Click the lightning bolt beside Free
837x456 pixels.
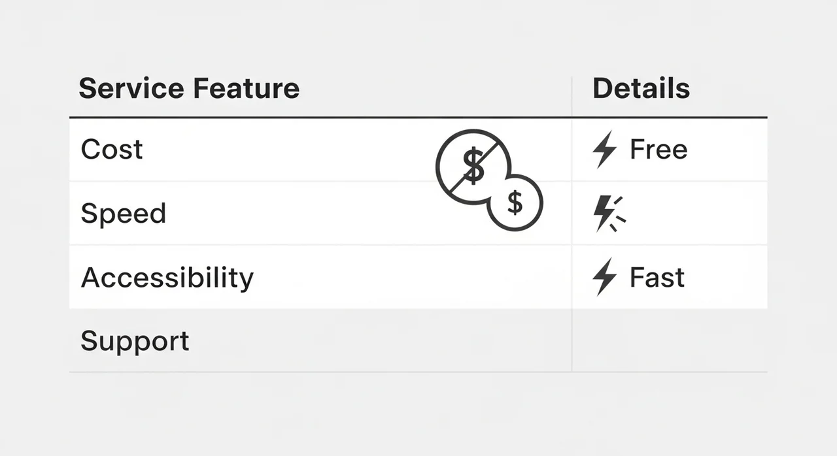coord(604,150)
